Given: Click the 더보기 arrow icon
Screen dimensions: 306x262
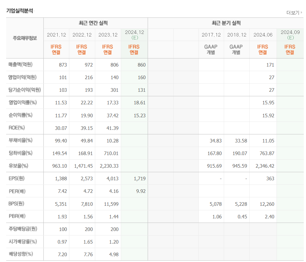Looking at the screenshot, I should (301, 13).
